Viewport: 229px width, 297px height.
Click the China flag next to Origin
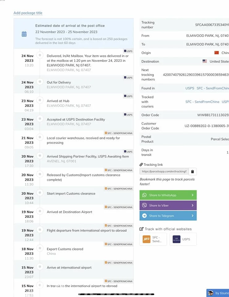[217, 53]
